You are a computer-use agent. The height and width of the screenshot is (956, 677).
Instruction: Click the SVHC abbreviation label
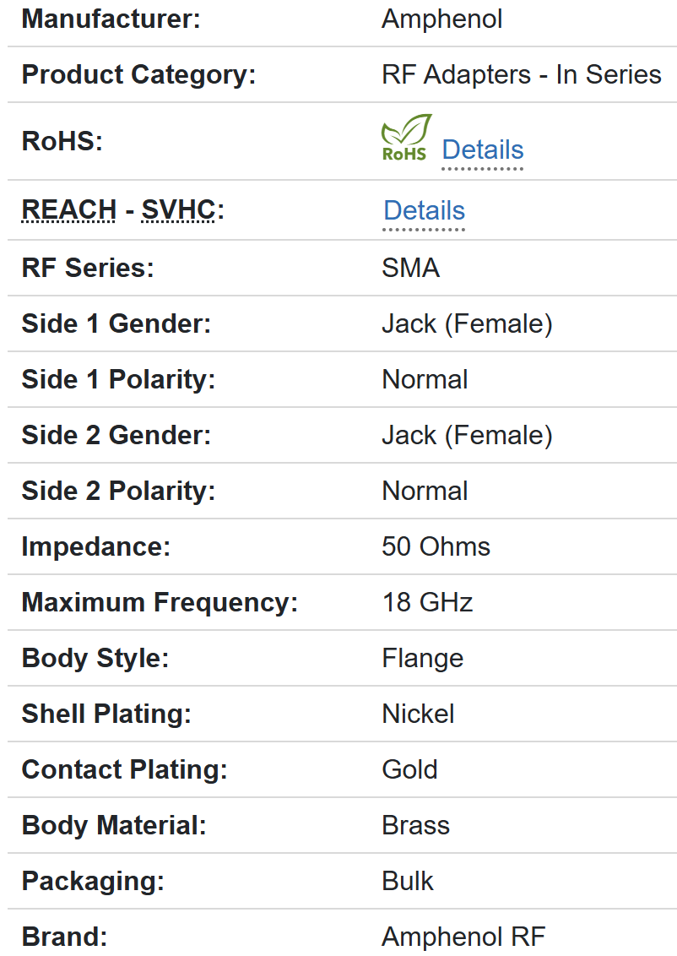[179, 210]
